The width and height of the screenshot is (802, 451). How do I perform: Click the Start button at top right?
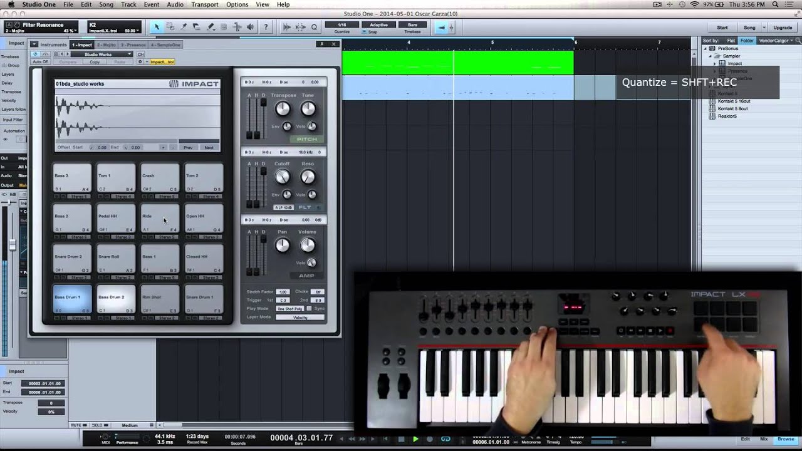[722, 28]
